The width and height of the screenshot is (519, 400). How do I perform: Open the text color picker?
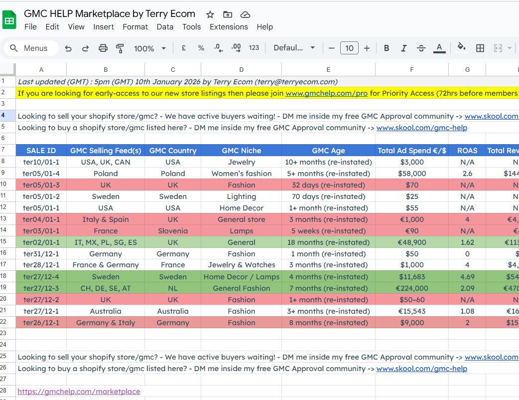[439, 48]
